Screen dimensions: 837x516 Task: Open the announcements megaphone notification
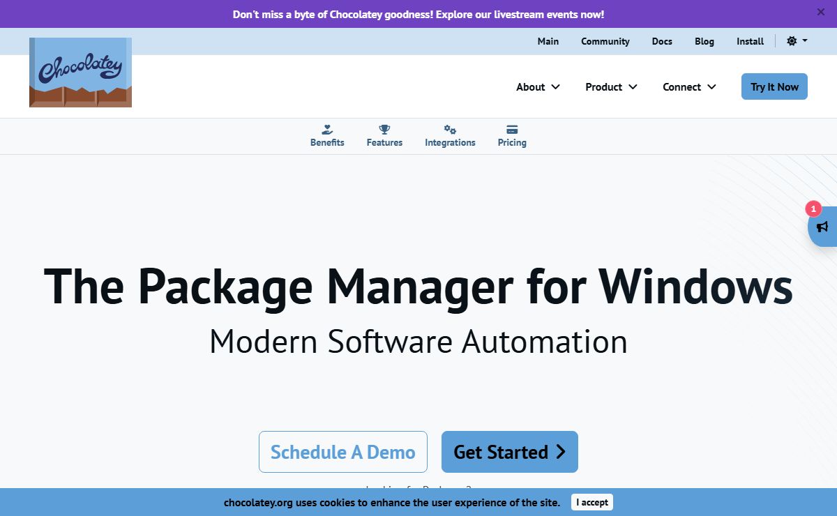point(823,226)
